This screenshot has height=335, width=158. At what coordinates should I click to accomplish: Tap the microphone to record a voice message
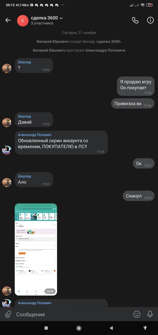(x=150, y=314)
